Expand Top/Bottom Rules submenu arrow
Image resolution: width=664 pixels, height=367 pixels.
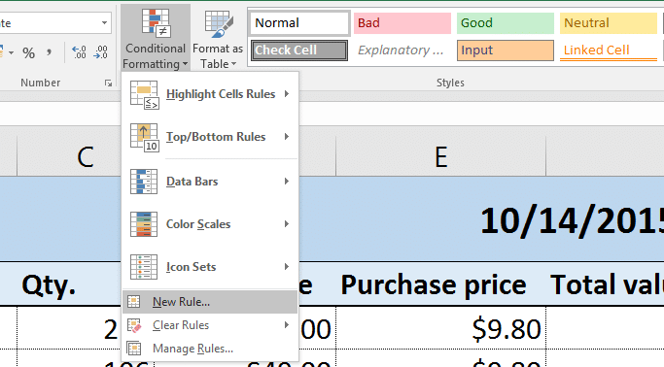tap(287, 137)
